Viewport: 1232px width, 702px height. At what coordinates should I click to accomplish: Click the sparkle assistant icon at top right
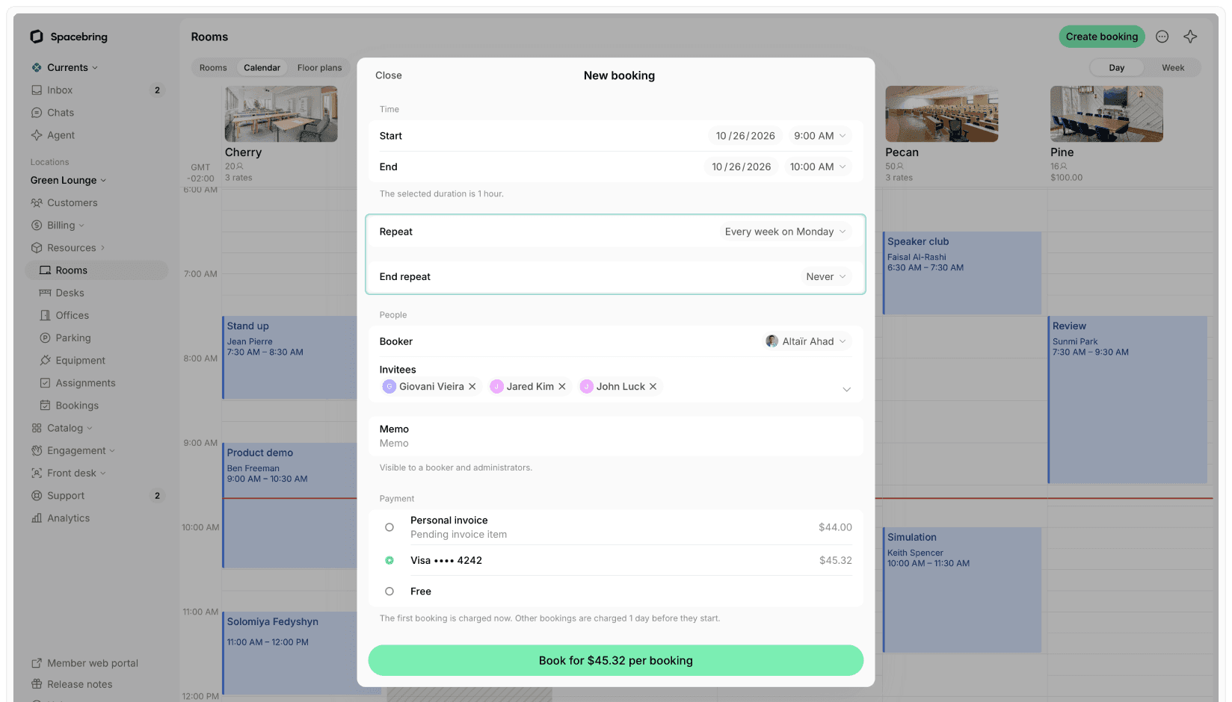tap(1190, 37)
